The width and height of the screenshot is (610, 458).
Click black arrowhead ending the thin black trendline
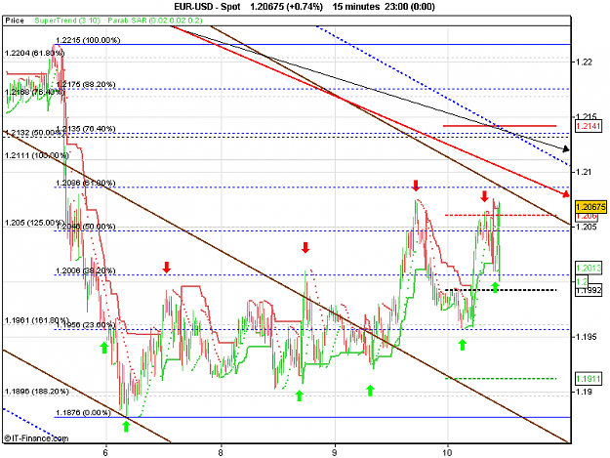[566, 149]
